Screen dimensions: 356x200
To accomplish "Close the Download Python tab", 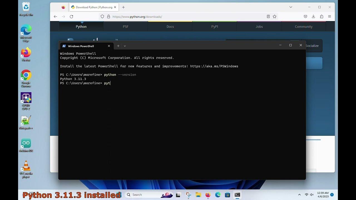I will pos(115,7).
